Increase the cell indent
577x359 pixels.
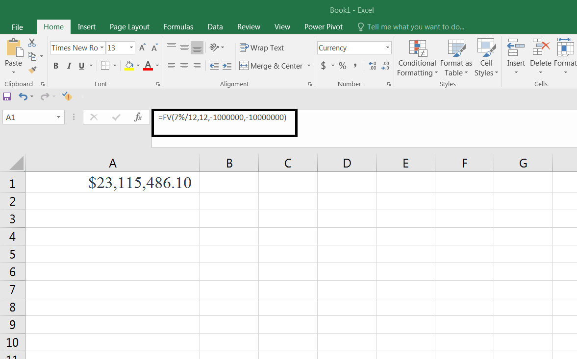(x=227, y=66)
